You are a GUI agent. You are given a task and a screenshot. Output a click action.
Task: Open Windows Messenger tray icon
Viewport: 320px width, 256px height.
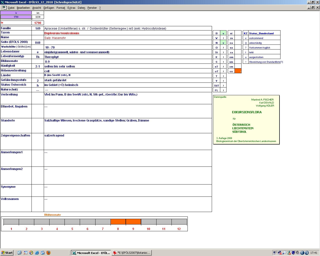point(289,253)
